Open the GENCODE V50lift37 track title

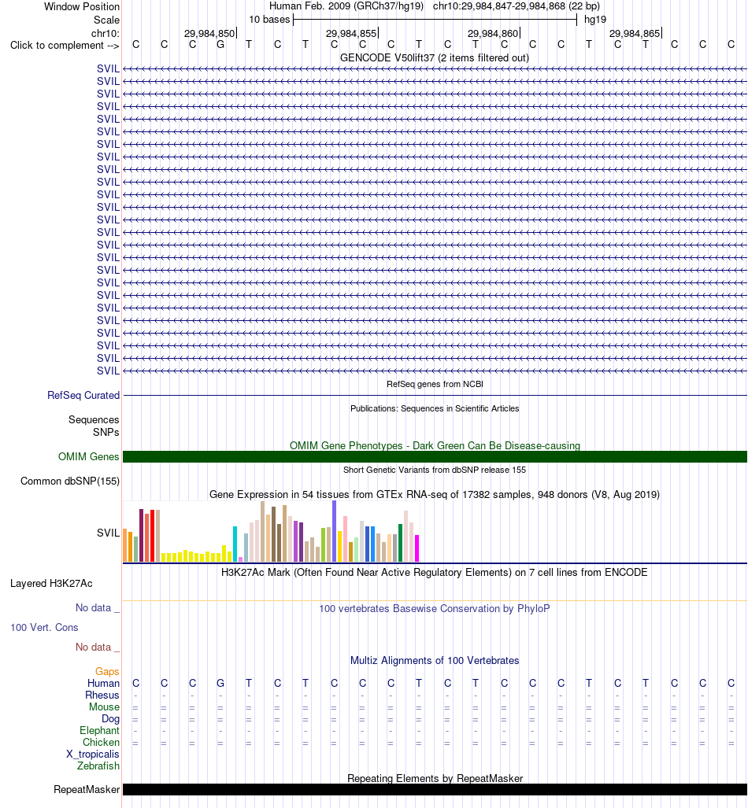pos(435,57)
